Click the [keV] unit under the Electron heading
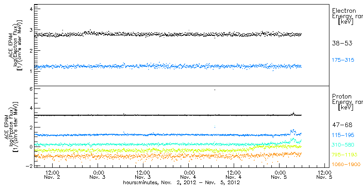Image resolution: width=363 pixels, height=186 pixels. pos(346,22)
